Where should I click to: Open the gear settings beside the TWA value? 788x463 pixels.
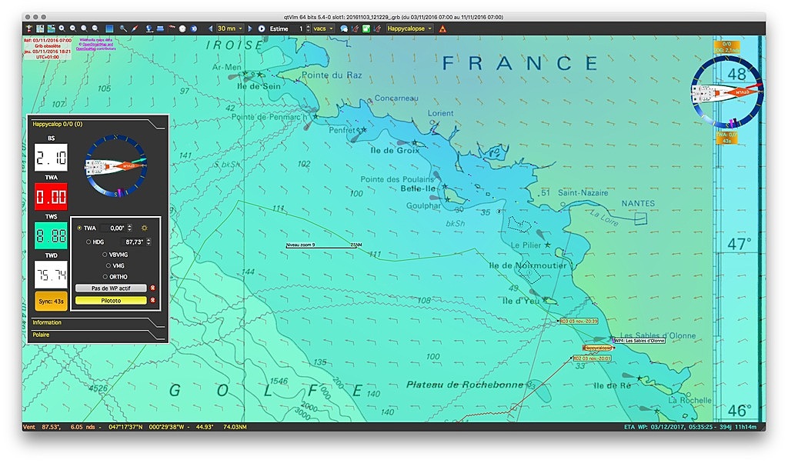pyautogui.click(x=145, y=228)
